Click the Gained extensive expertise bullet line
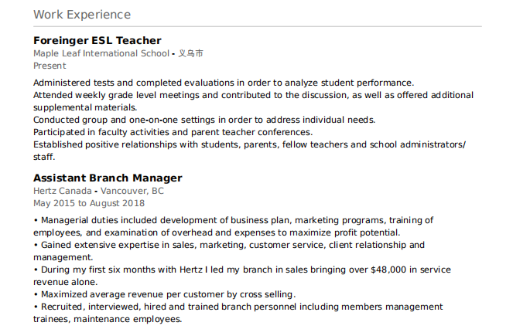513x329 pixels. [229, 245]
